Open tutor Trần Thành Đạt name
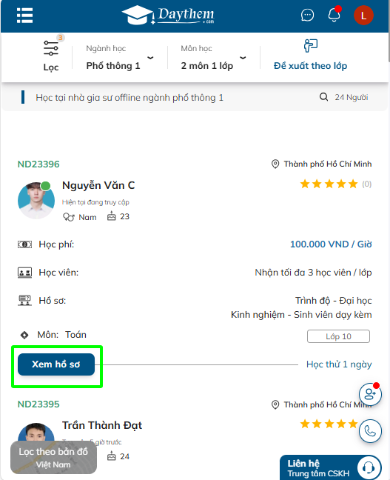Image resolution: width=390 pixels, height=480 pixels. [x=102, y=425]
